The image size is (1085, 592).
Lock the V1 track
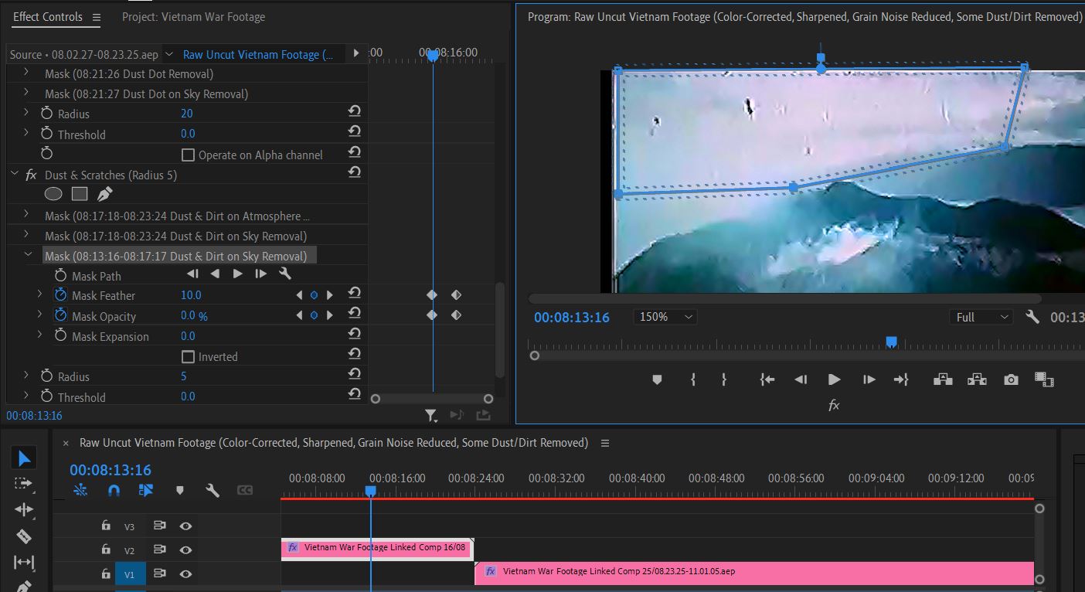coord(106,573)
